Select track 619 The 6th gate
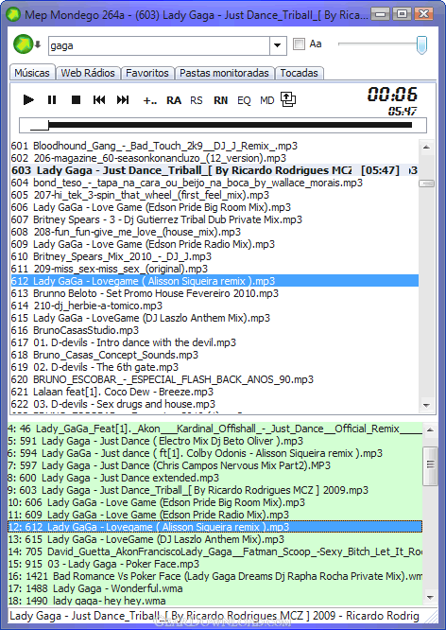 click(x=214, y=367)
